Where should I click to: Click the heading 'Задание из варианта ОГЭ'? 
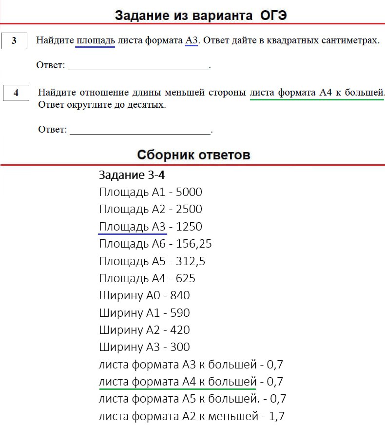[x=201, y=16]
